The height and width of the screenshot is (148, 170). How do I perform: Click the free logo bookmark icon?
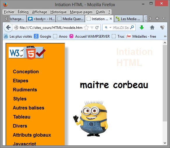pyautogui.click(x=129, y=36)
